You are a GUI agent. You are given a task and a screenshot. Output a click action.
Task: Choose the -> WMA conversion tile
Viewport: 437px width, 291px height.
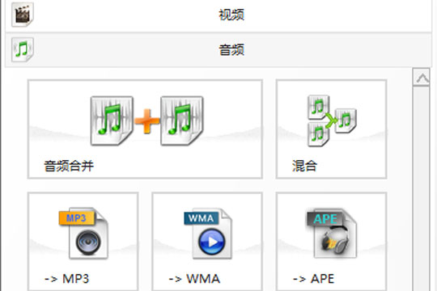[207, 242]
